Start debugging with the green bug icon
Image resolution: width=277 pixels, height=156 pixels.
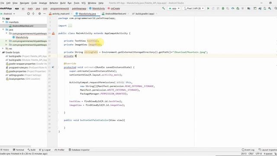223,8
